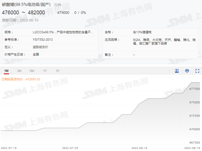Click the tax value 含13%增值税
The width and height of the screenshot is (202, 151).
(x=142, y=32)
